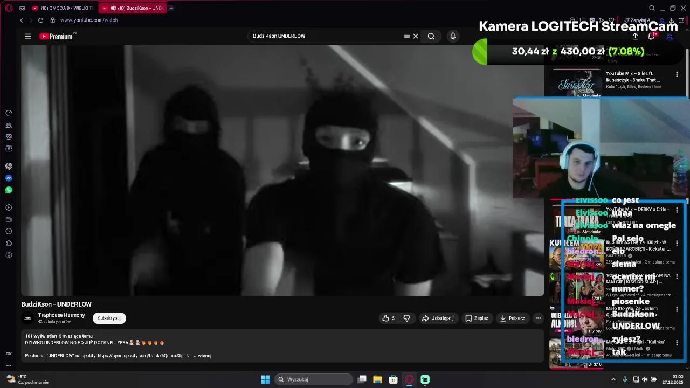Open YouTube notifications bell
Image resolution: width=690 pixels, height=388 pixels.
(651, 36)
